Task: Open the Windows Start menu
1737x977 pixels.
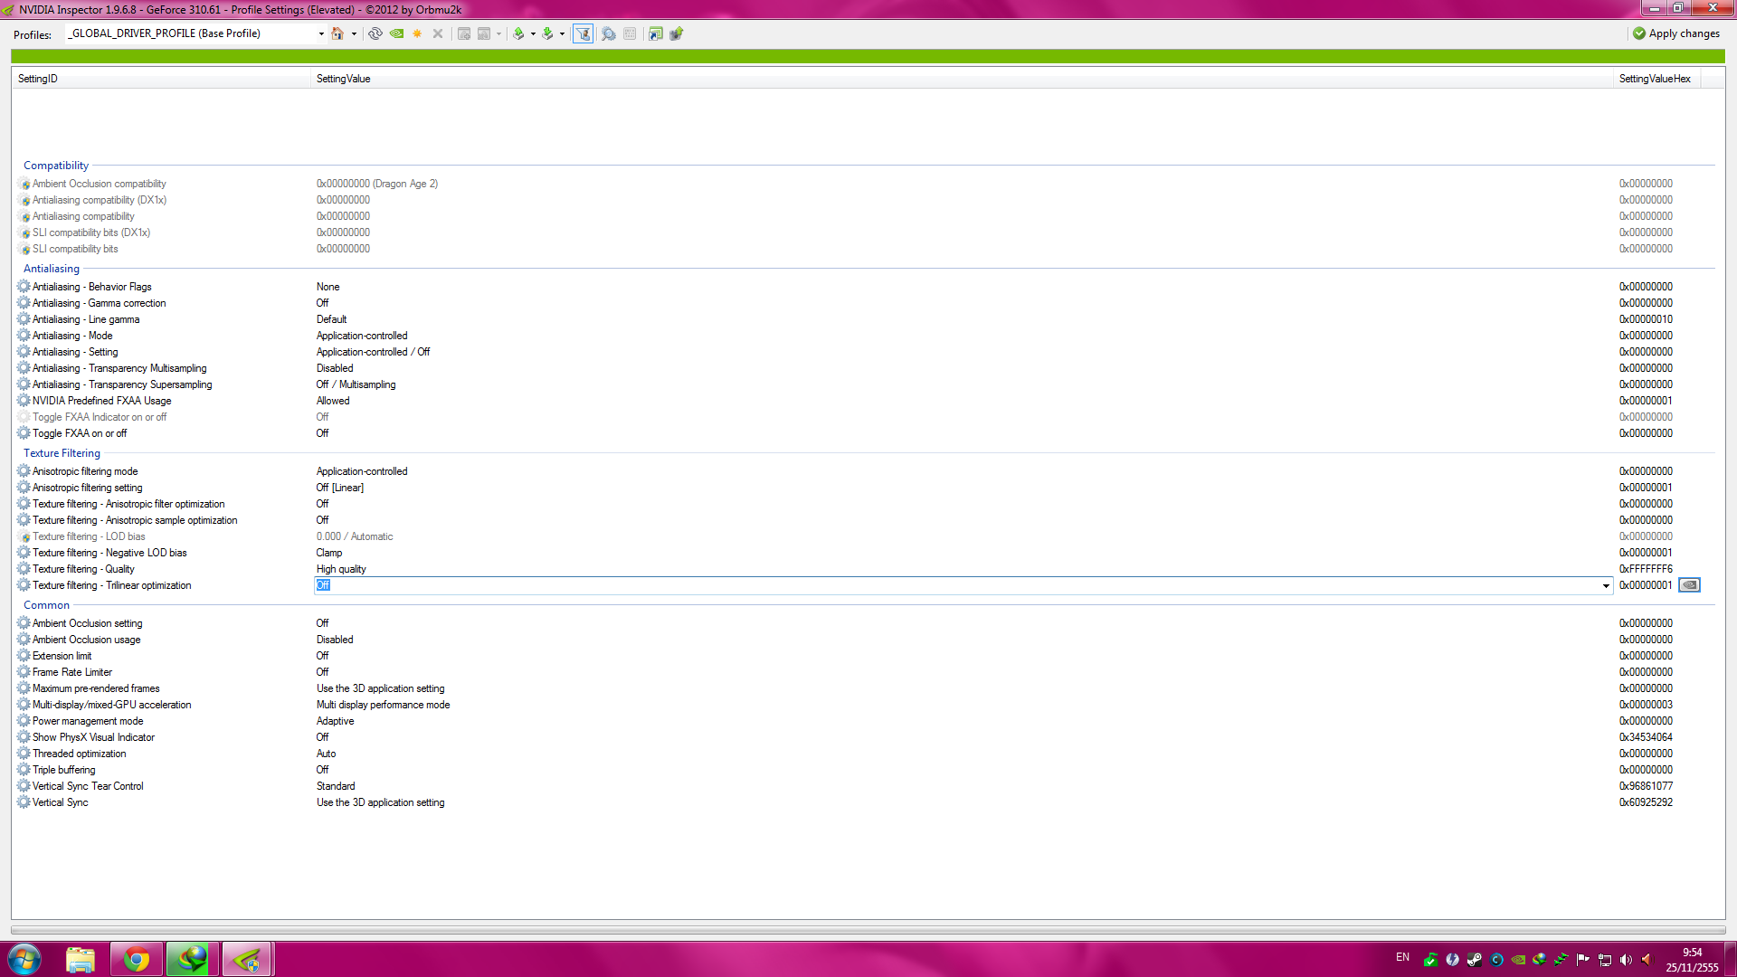Action: (x=24, y=959)
